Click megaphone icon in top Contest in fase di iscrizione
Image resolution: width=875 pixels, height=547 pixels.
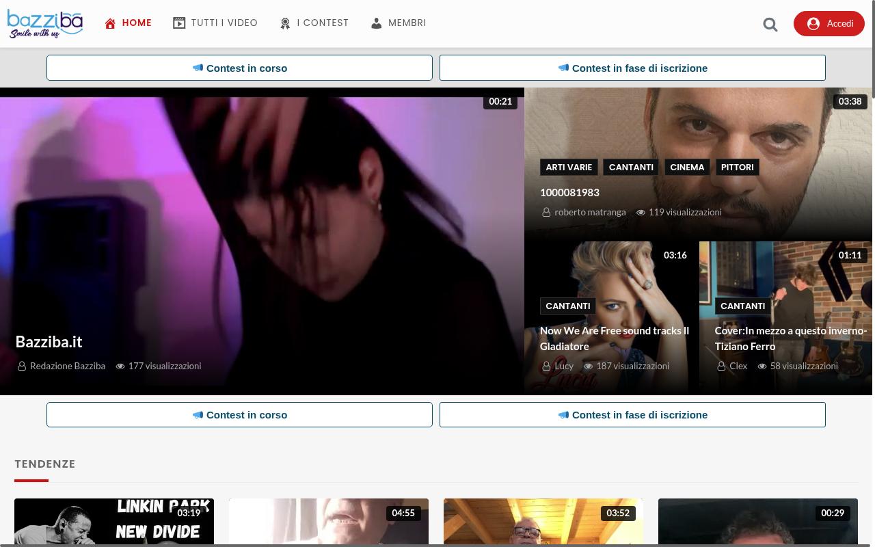click(563, 68)
